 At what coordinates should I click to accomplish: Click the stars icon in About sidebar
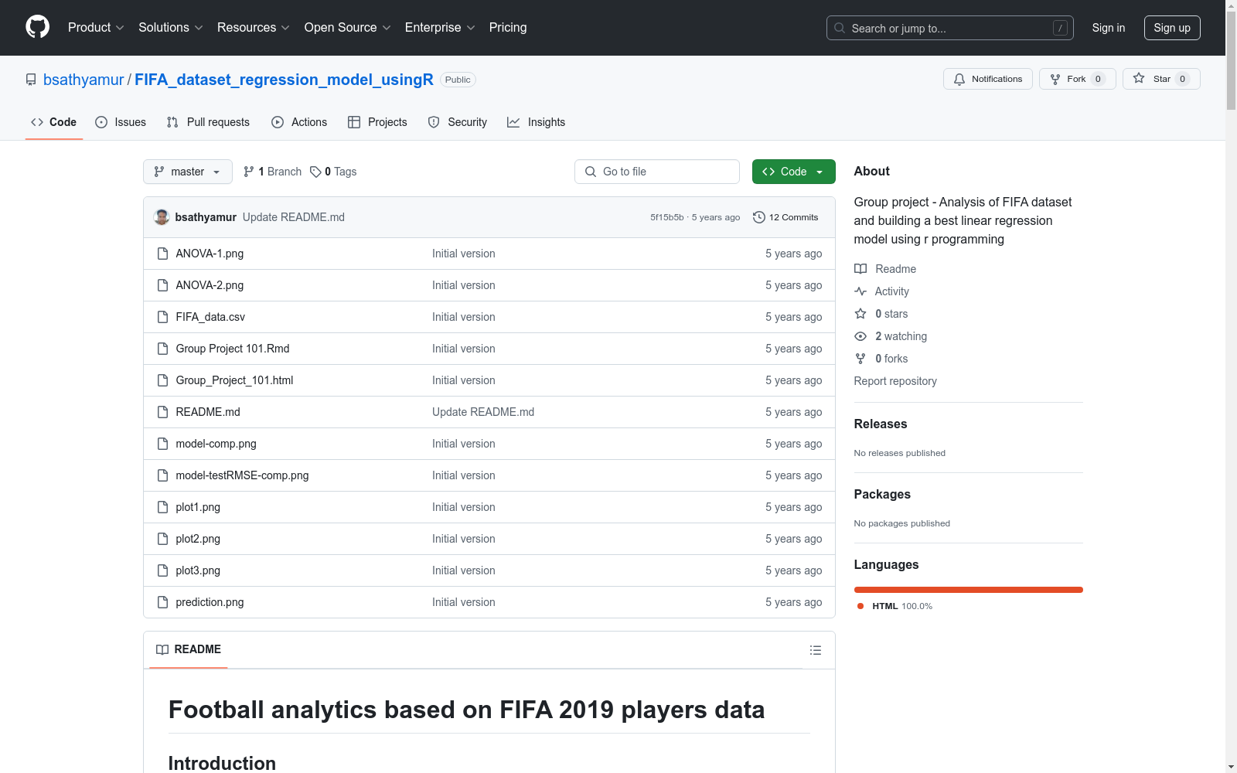860,314
